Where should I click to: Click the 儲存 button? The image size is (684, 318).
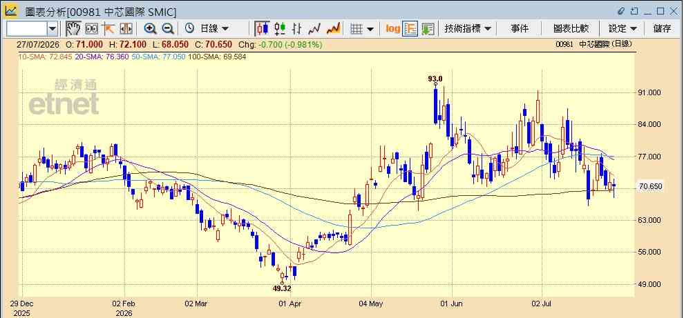click(662, 29)
